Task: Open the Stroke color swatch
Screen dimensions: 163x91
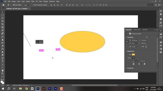Action: 133,58
